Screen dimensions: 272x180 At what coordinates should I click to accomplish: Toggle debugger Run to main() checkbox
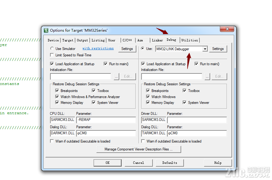coord(196,64)
